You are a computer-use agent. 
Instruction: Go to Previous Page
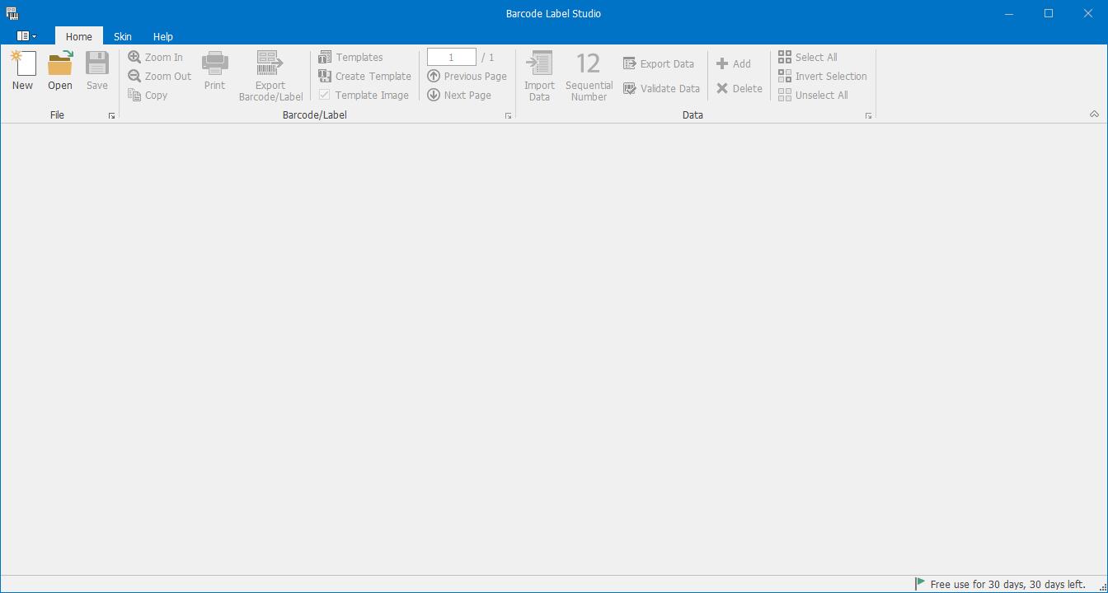coord(467,76)
